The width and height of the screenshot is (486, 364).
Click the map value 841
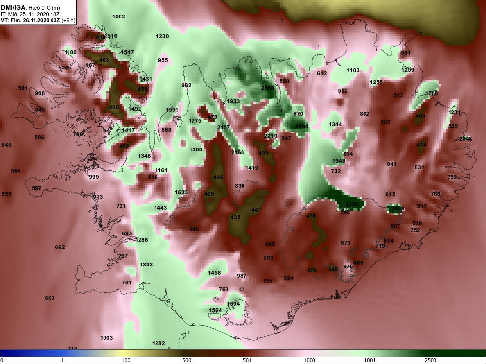point(391,164)
